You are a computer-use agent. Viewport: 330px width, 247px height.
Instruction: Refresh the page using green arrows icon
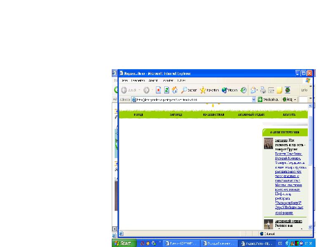tap(167, 90)
